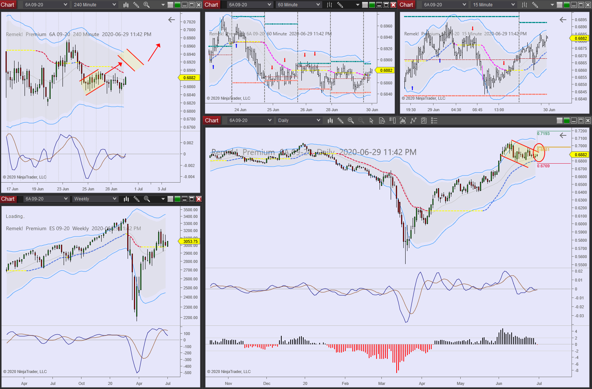This screenshot has height=389, width=592.
Task: Open the 60 Minute interval dropdown
Action: click(x=299, y=5)
